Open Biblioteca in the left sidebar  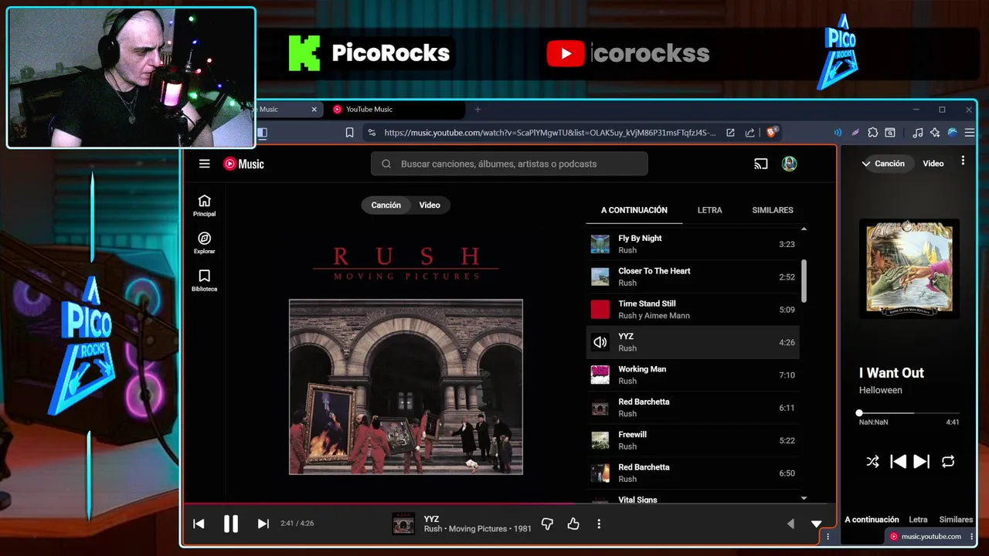pos(204,280)
